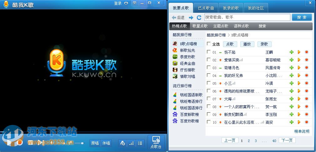The height and width of the screenshot is (152, 316).
Task: Play the song 伤不起 by 王麟
Action: (x=299, y=52)
